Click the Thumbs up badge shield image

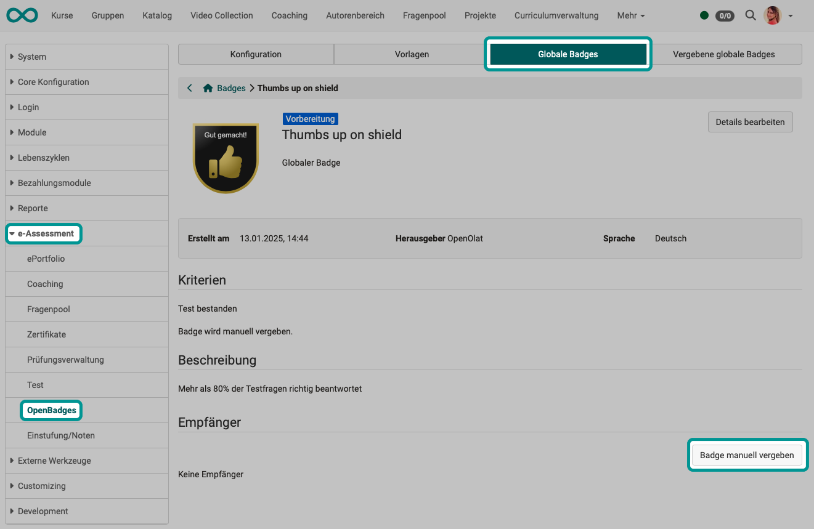coord(226,156)
